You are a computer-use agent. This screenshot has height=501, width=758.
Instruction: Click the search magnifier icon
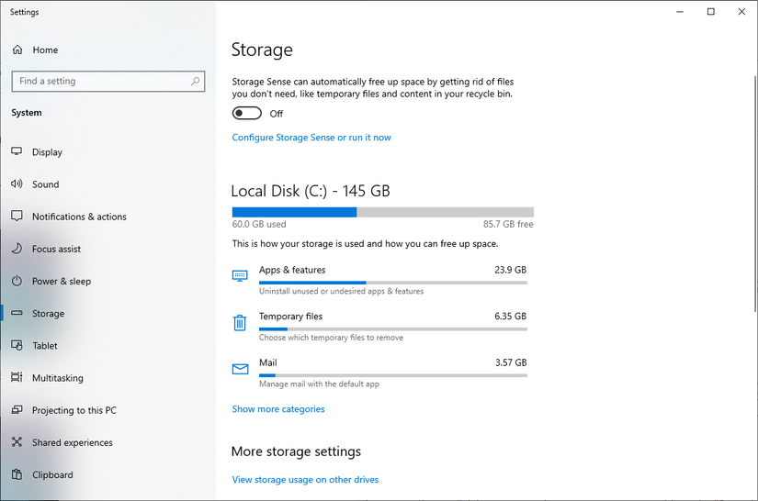(x=195, y=81)
